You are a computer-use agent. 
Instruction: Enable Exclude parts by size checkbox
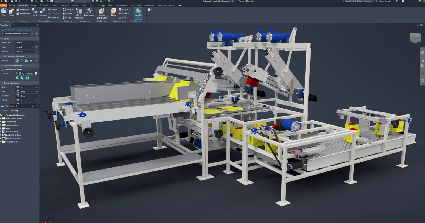pyautogui.click(x=3, y=70)
